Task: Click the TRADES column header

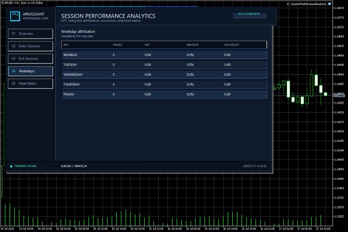Action: (x=118, y=45)
